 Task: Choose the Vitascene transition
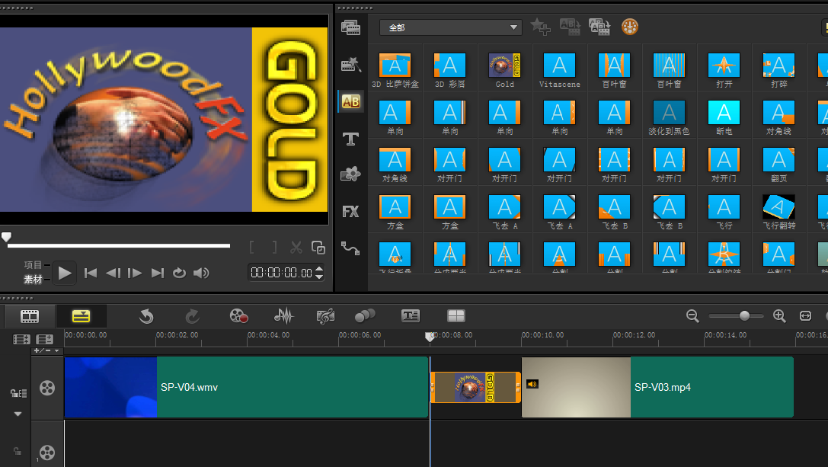pos(560,70)
